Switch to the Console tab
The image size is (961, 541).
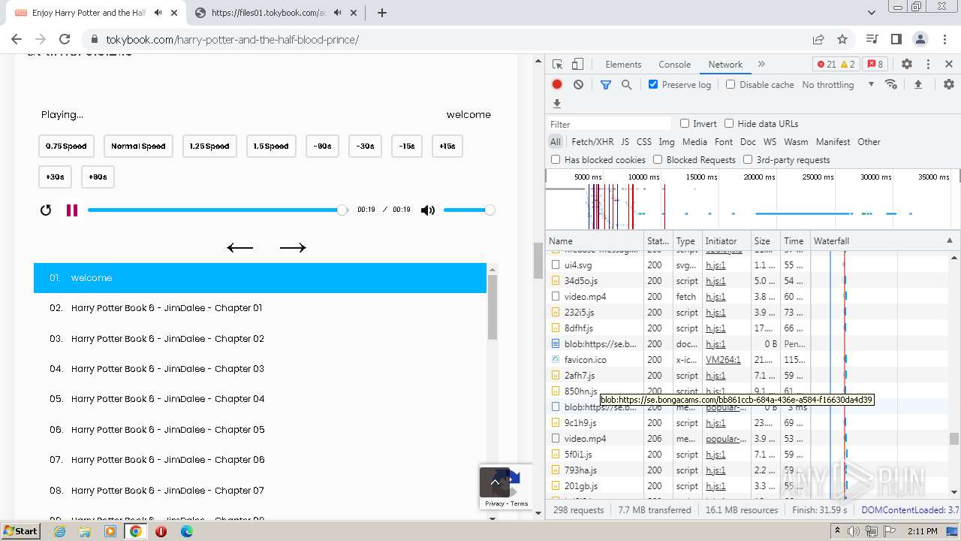pos(674,65)
